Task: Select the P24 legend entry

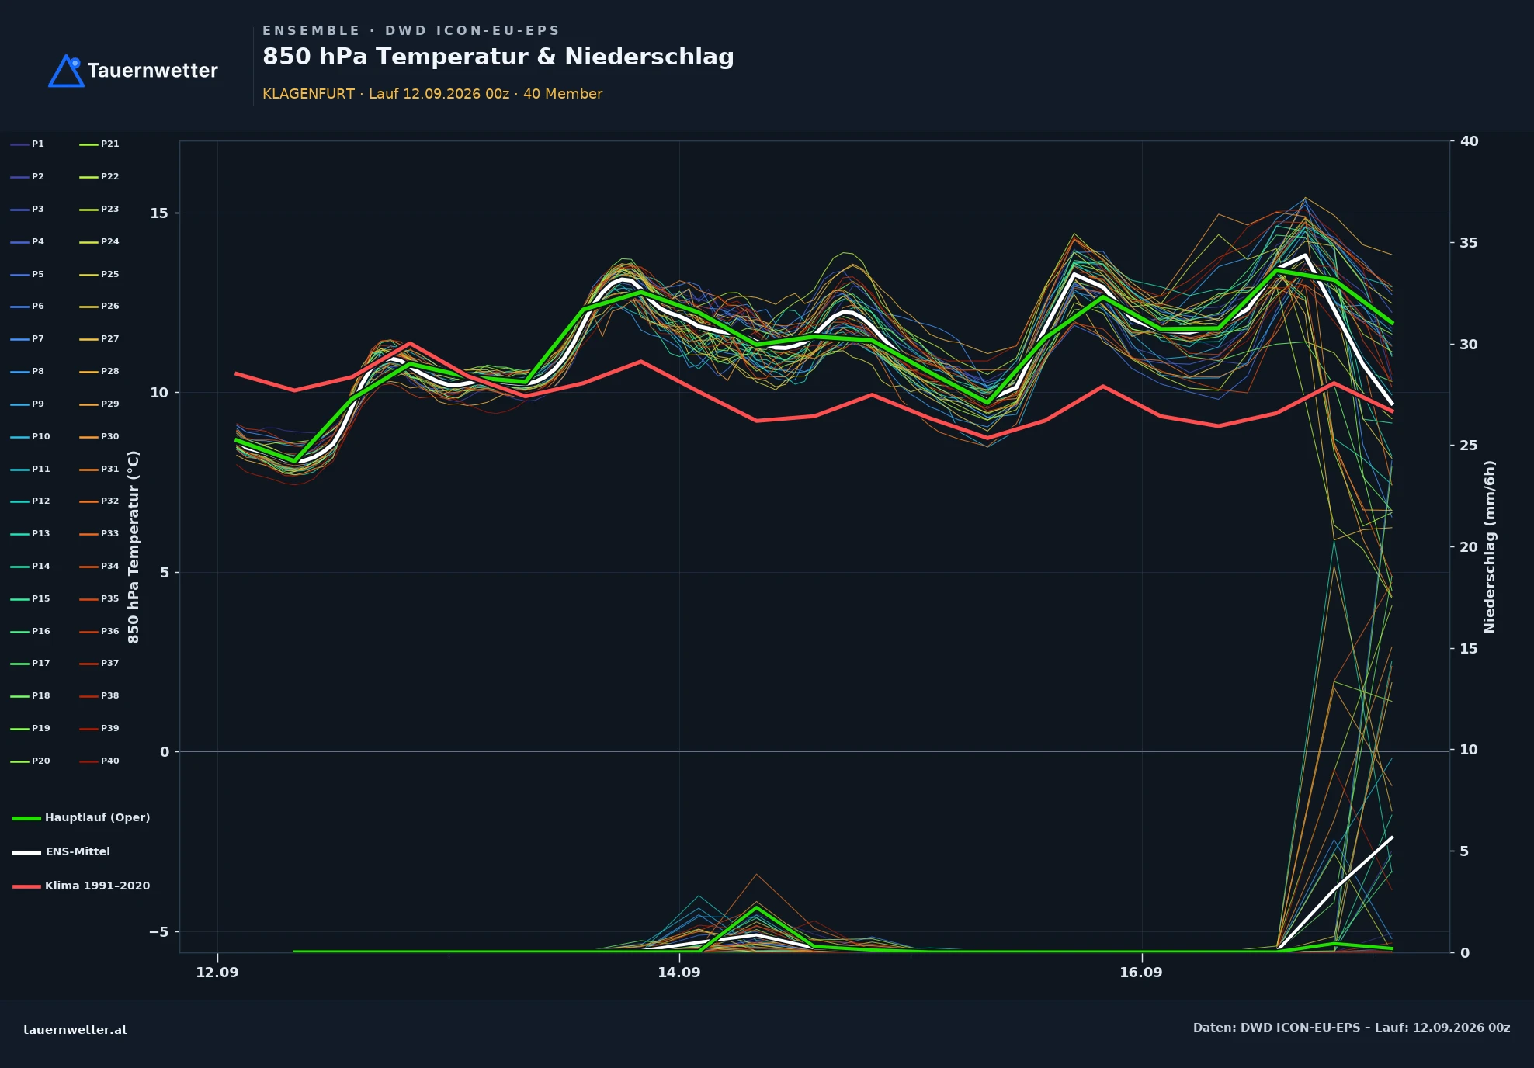Action: point(99,242)
